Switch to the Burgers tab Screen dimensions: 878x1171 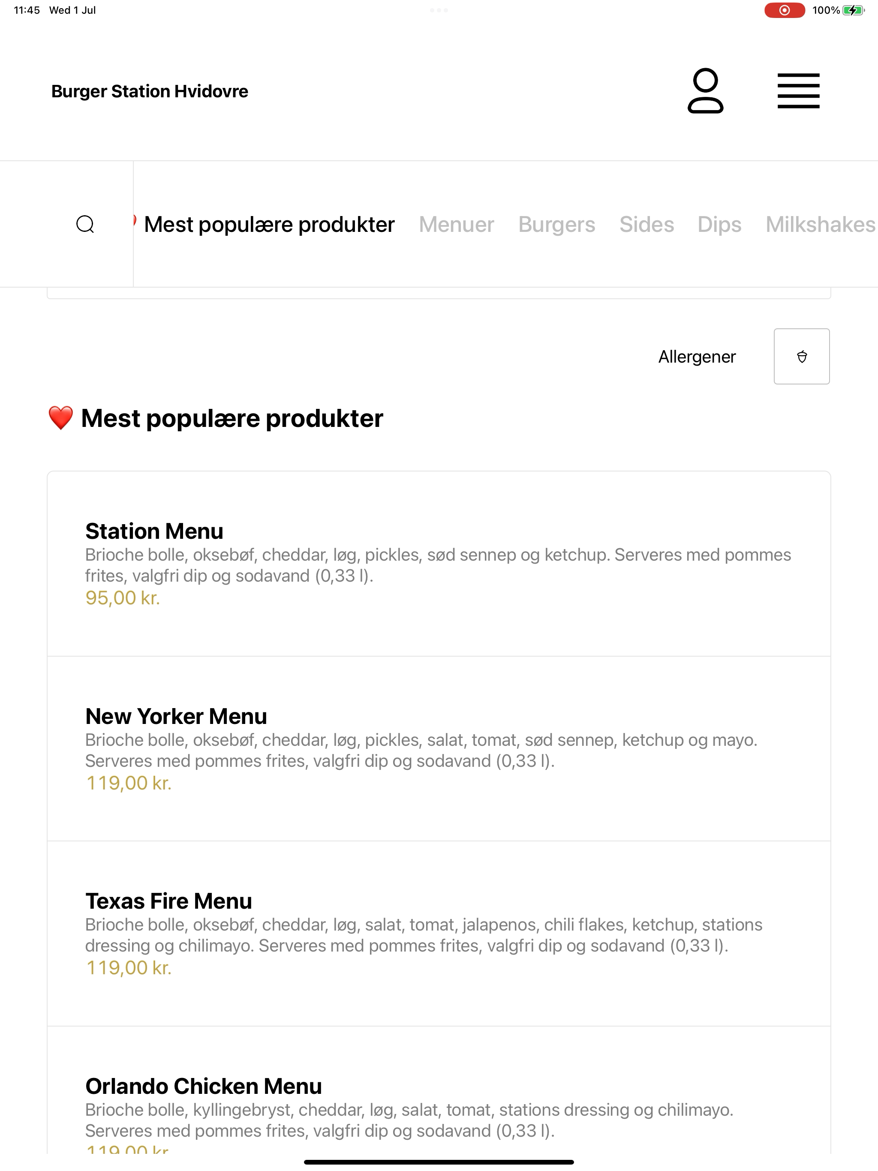(556, 225)
